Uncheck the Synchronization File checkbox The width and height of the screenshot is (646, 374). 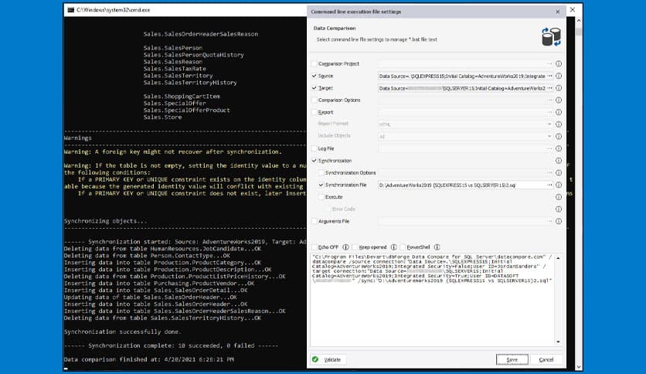[321, 185]
